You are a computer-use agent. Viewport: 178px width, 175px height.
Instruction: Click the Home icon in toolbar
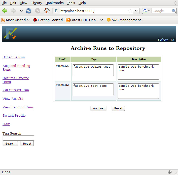tap(47, 11)
